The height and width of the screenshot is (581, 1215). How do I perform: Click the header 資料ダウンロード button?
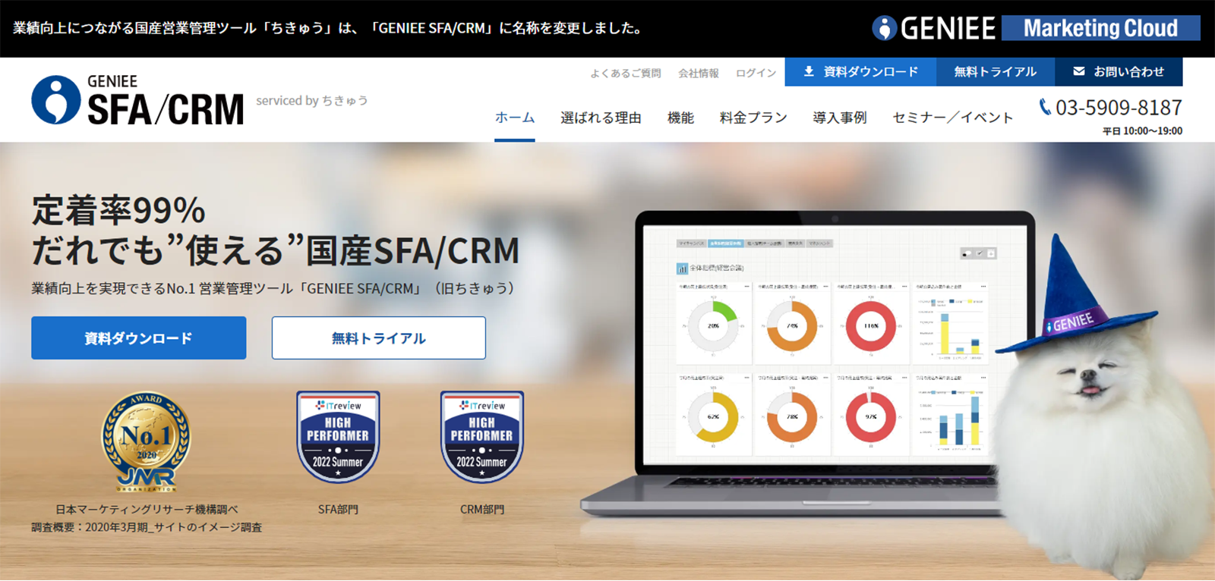pos(860,71)
